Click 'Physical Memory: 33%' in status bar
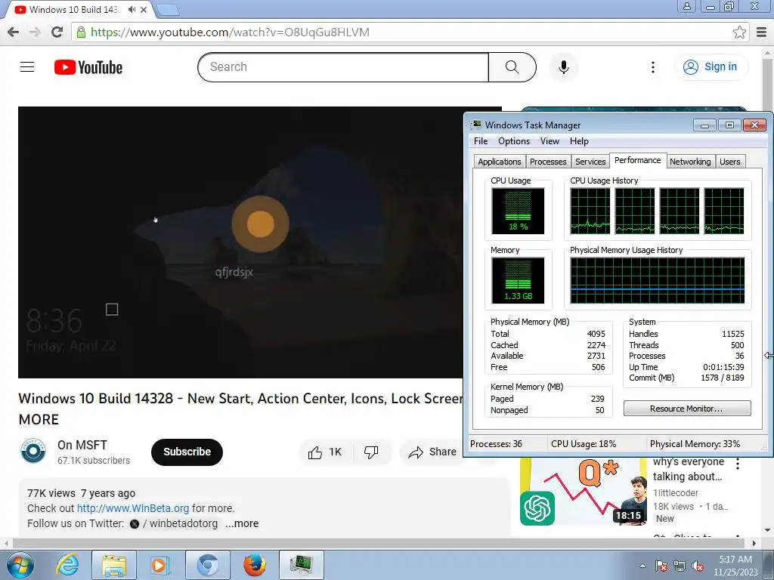 coord(695,444)
